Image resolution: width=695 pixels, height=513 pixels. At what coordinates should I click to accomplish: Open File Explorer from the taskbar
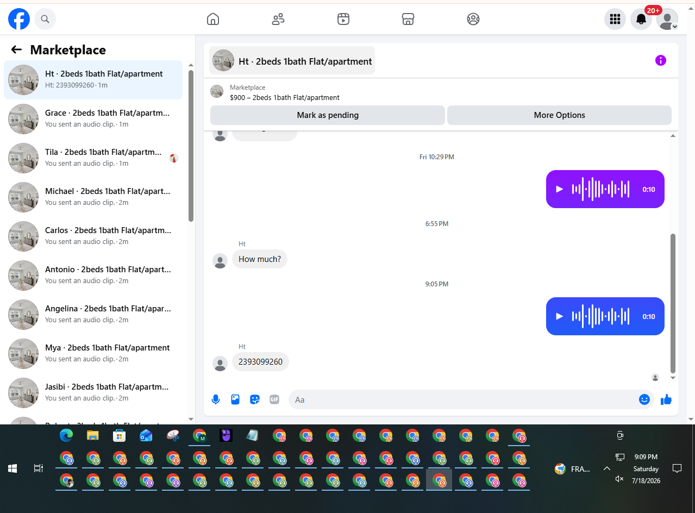(x=93, y=435)
